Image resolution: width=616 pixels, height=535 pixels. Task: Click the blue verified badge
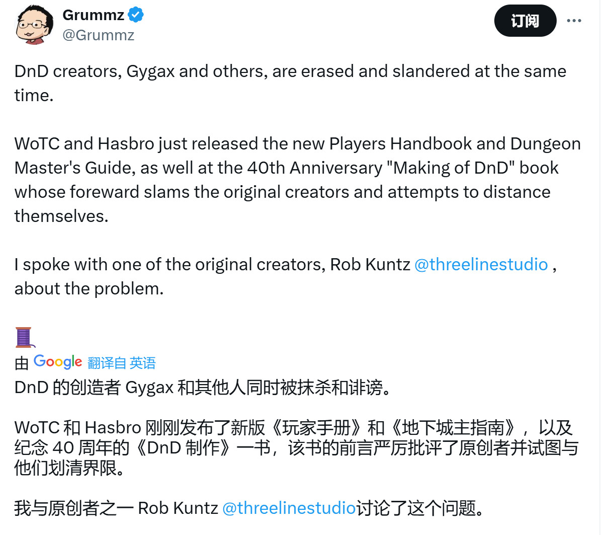136,15
